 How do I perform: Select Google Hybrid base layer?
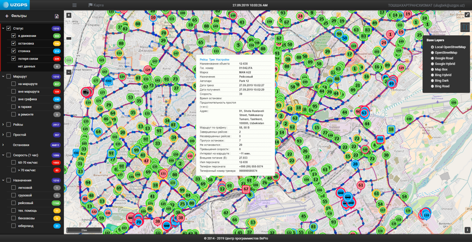[x=433, y=64]
